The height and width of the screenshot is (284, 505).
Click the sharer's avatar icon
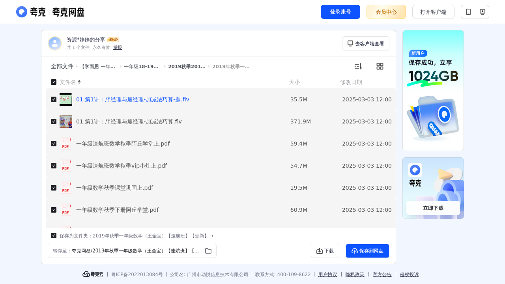click(55, 43)
